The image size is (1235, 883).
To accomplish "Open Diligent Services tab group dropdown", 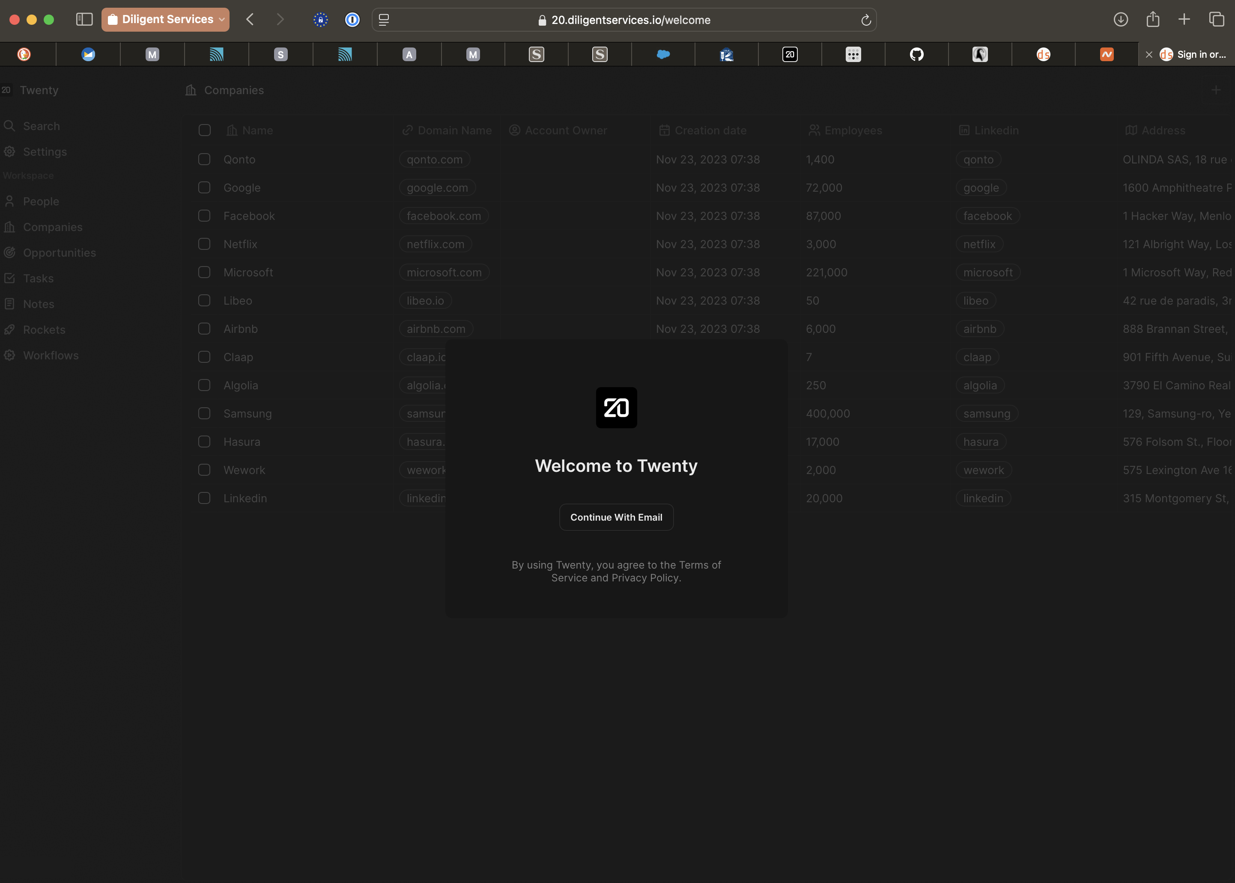I will click(165, 20).
